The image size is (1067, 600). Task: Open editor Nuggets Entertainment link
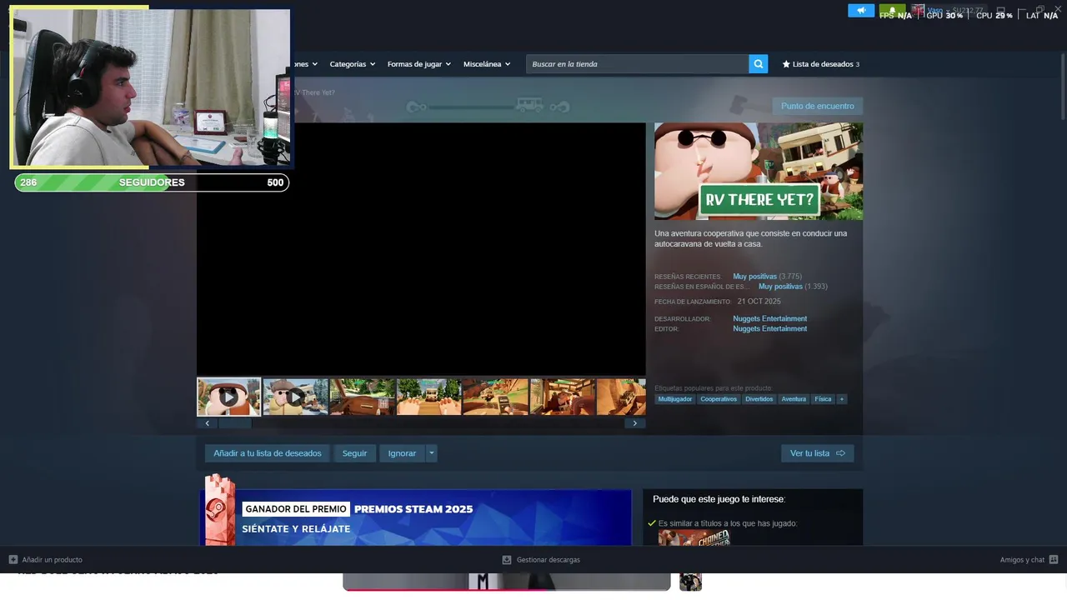pyautogui.click(x=769, y=328)
